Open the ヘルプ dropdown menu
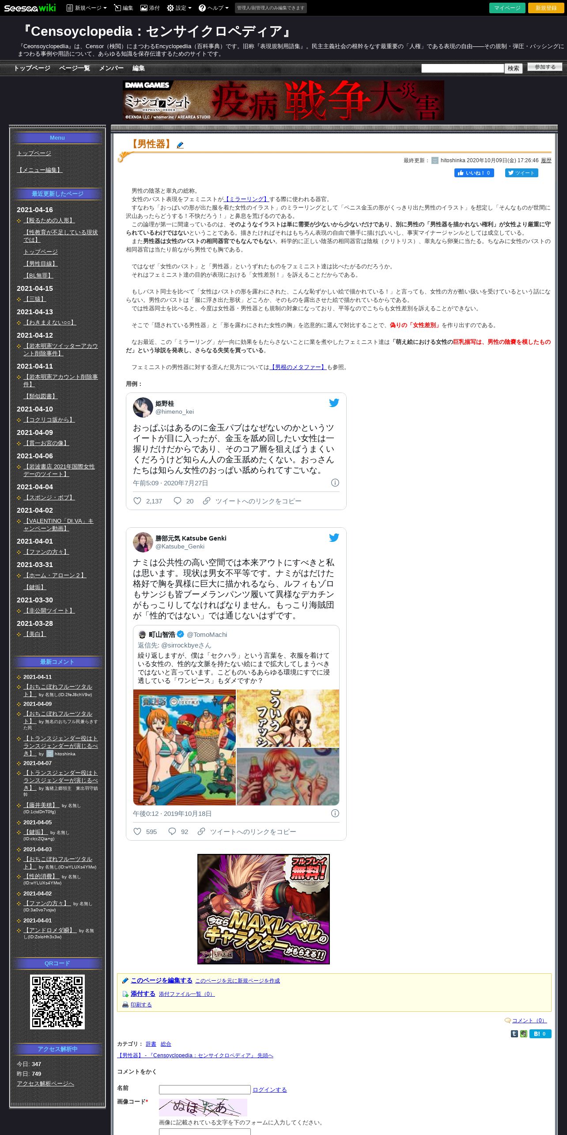 [x=213, y=8]
